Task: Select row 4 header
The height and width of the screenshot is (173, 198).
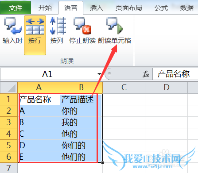Action: (x=9, y=134)
